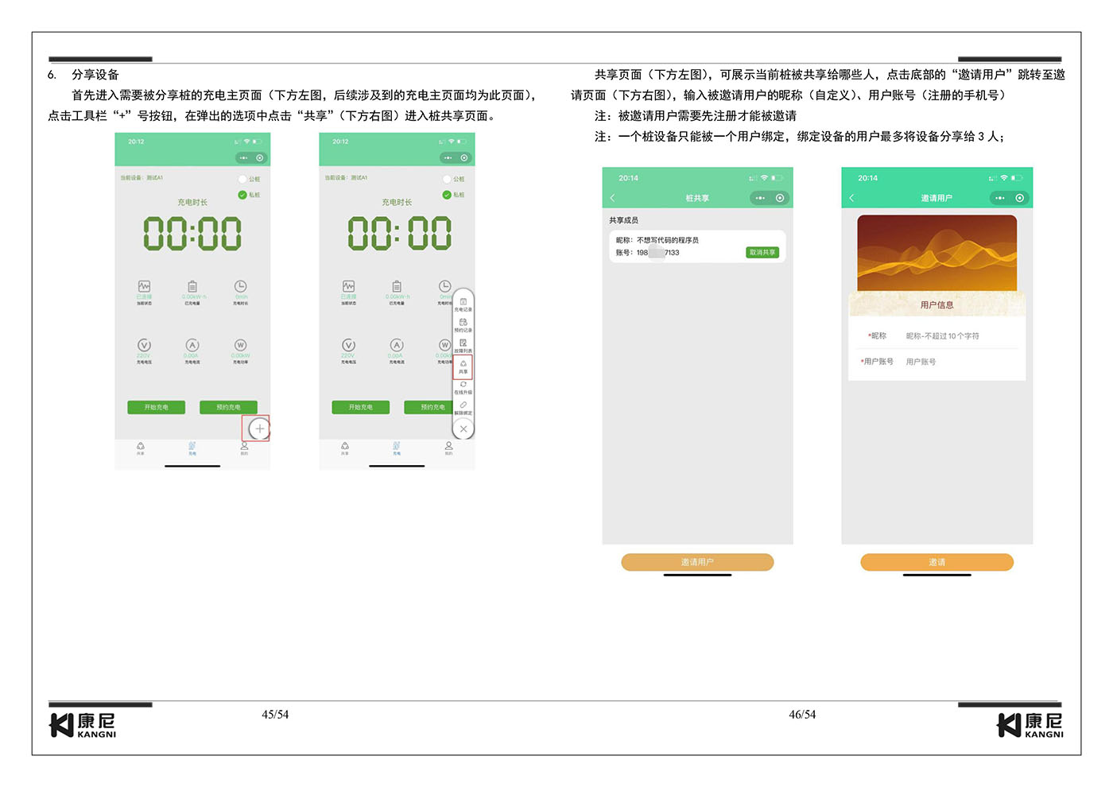Screen dimensions: 1113x787
Task: Select 私桩 checked radio in left phone
Action: point(249,195)
